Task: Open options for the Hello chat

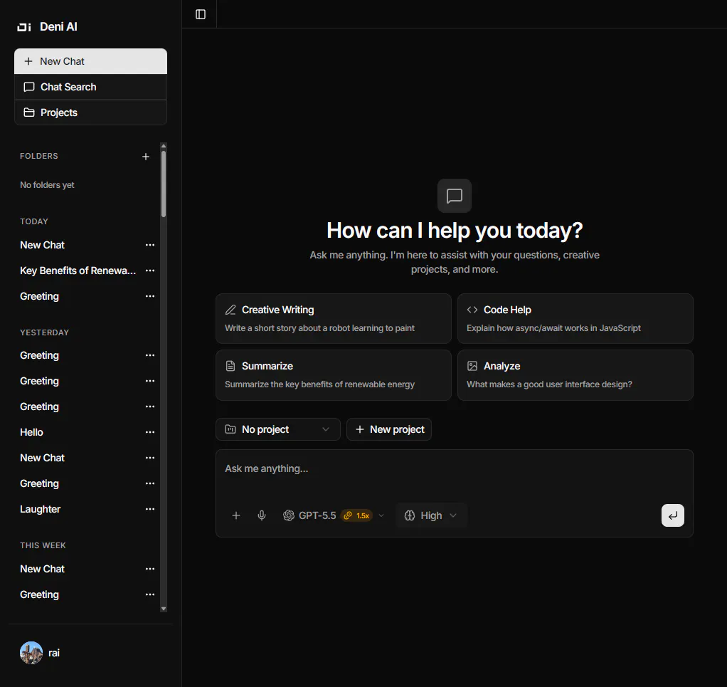Action: pos(150,432)
